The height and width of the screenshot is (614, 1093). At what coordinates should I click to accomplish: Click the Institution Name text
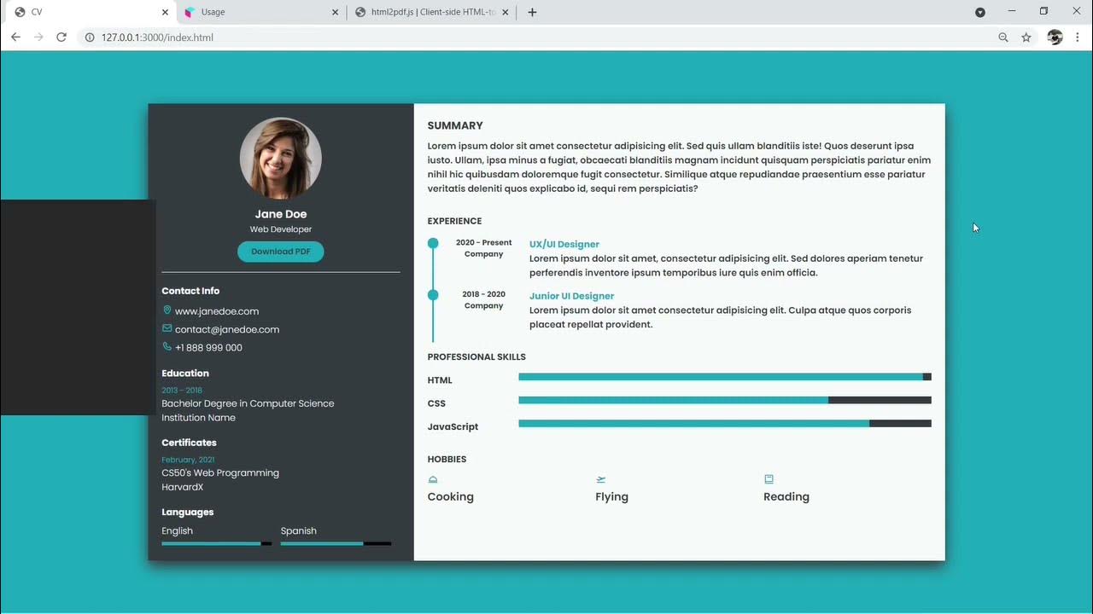(198, 418)
